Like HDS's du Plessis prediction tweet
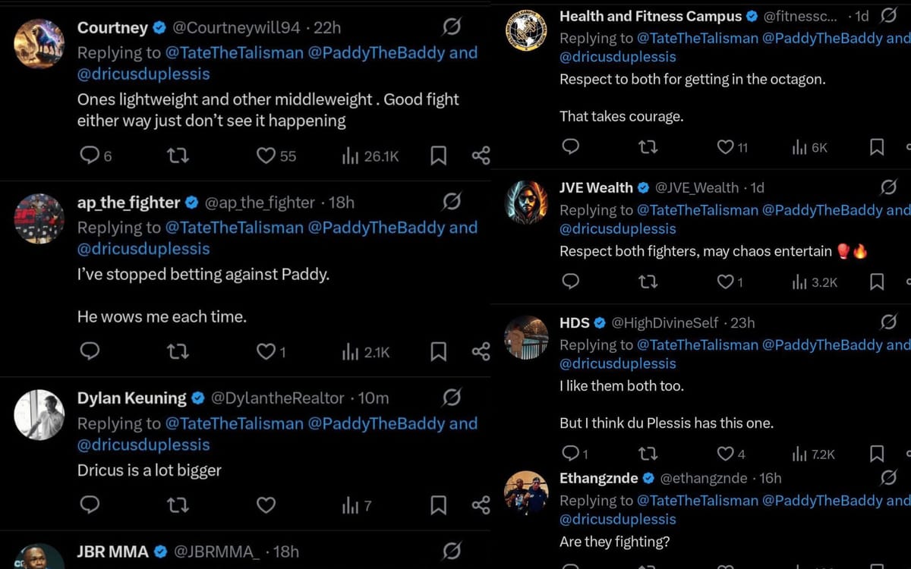 725,454
